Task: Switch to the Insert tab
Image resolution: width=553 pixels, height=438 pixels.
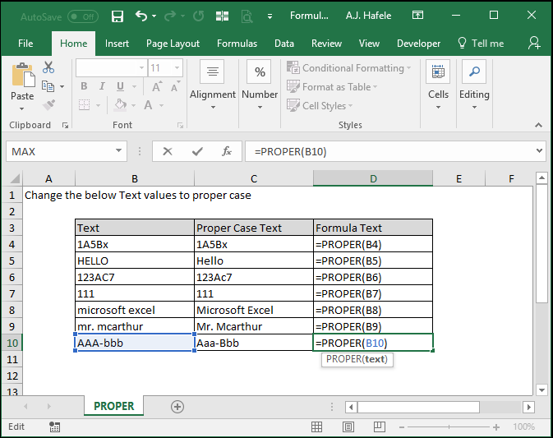Action: pyautogui.click(x=117, y=44)
